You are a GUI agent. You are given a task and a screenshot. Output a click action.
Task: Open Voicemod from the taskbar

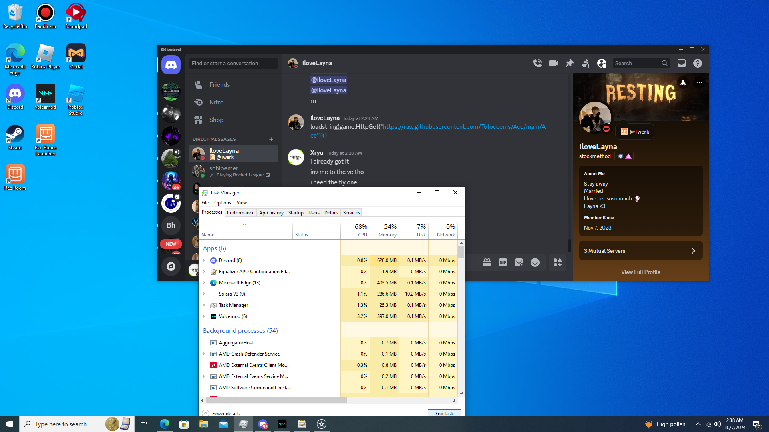pyautogui.click(x=282, y=424)
